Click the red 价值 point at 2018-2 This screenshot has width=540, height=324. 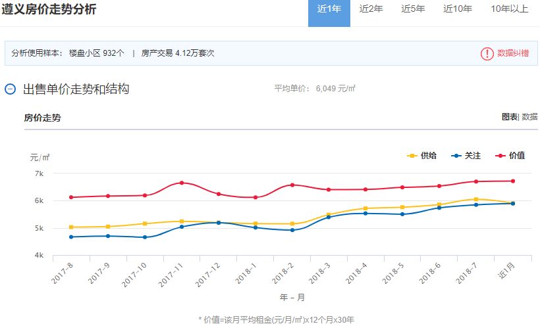292,185
